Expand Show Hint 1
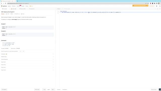Image resolution: width=161 pixels, height=91 pixels. pos(27,62)
